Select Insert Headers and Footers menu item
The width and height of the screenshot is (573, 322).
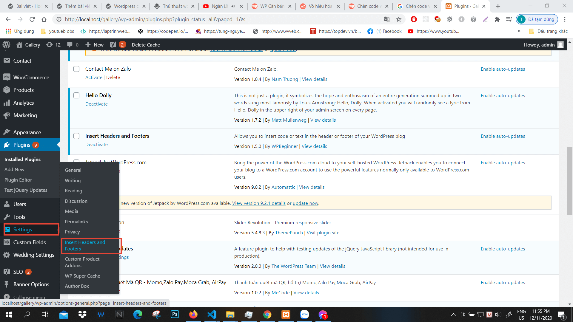coord(85,245)
